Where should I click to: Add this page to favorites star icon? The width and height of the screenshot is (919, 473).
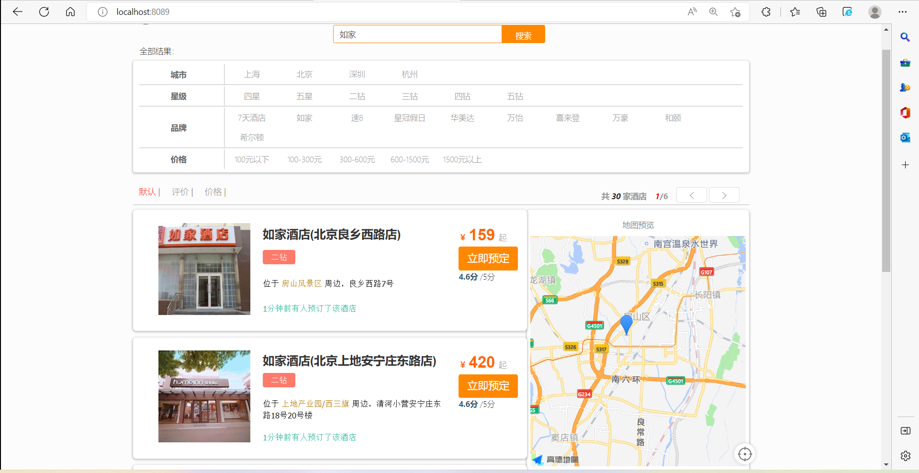(736, 12)
